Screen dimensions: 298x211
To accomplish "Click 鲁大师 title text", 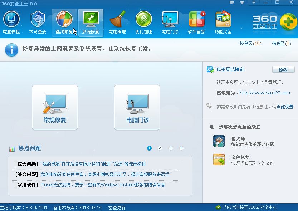I will point(238,138).
